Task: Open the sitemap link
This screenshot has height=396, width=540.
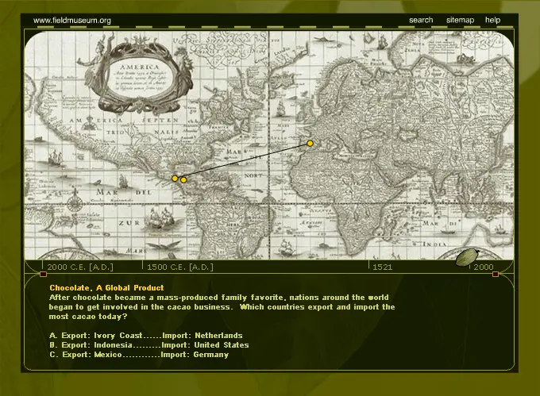Action: [x=460, y=20]
